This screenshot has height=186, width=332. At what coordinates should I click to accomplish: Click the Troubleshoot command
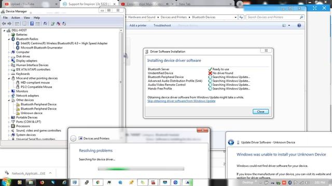[162, 25]
